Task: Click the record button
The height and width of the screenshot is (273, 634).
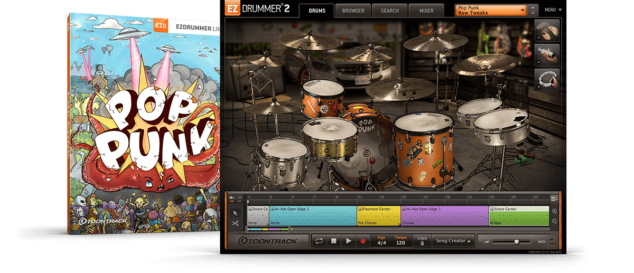Action: tap(363, 241)
